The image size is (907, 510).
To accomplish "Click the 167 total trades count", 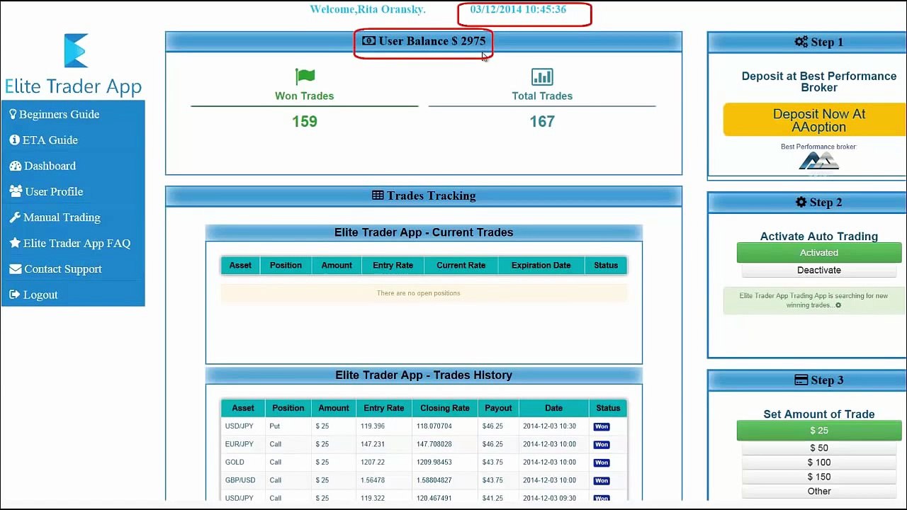I will (542, 122).
